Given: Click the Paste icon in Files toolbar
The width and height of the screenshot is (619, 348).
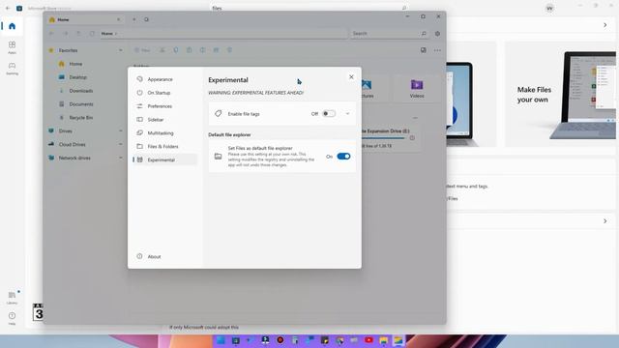Looking at the screenshot, I should (190, 50).
